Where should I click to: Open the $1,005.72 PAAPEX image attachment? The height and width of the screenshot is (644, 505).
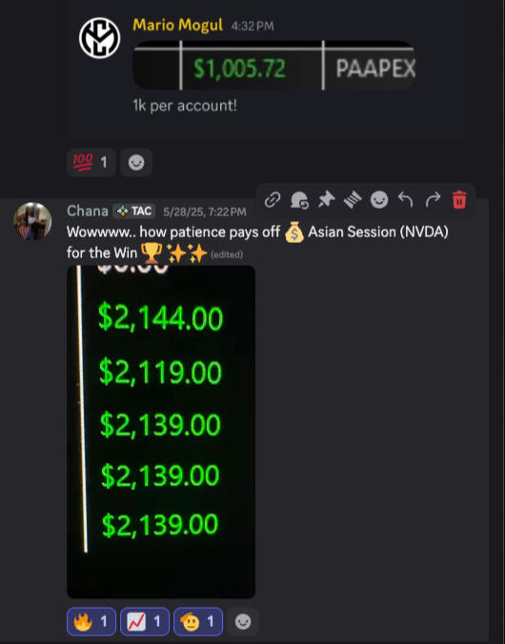click(274, 66)
